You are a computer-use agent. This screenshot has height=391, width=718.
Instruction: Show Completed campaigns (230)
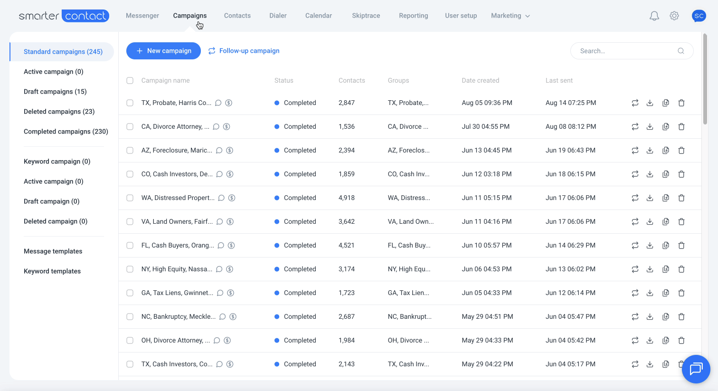click(x=66, y=132)
